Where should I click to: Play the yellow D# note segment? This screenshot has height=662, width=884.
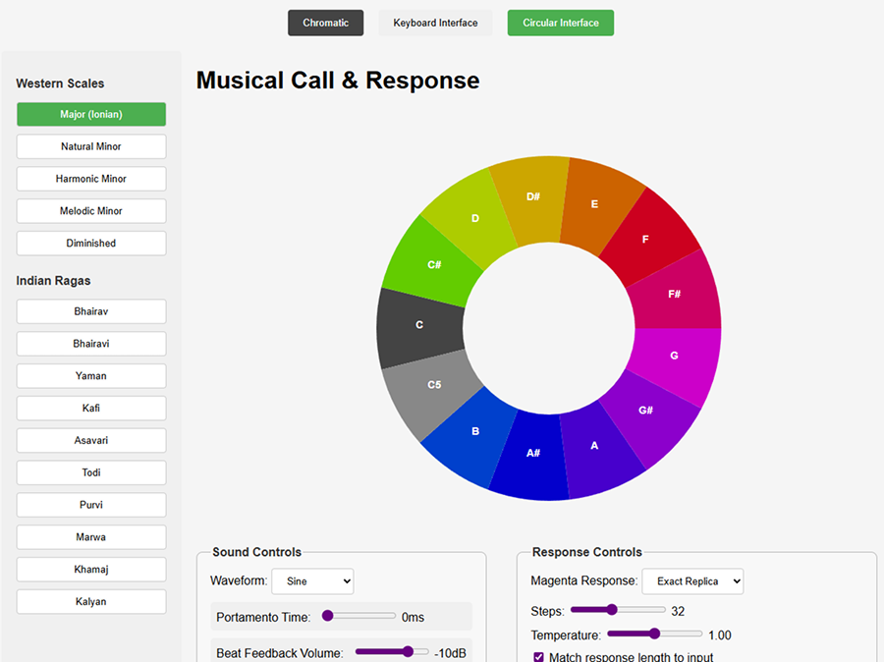[532, 196]
